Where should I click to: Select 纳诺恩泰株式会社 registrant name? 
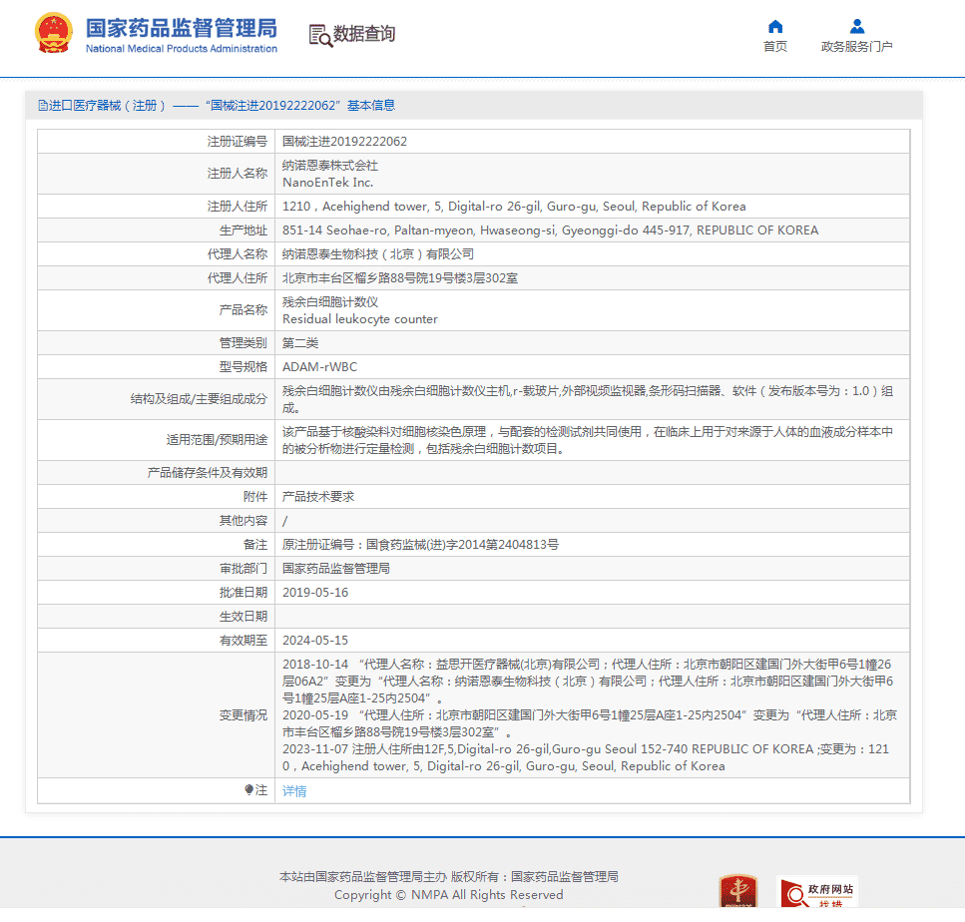[330, 166]
